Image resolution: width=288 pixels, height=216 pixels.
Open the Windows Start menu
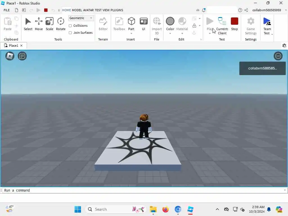pos(78,209)
